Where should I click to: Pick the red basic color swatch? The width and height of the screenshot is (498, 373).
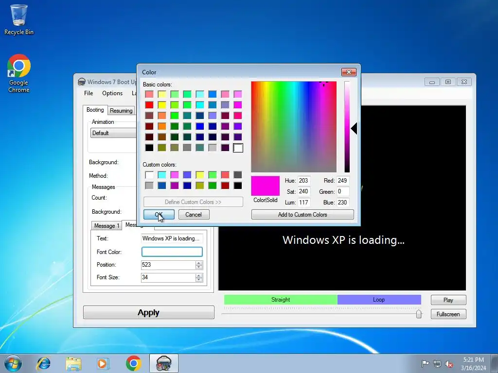coord(149,105)
